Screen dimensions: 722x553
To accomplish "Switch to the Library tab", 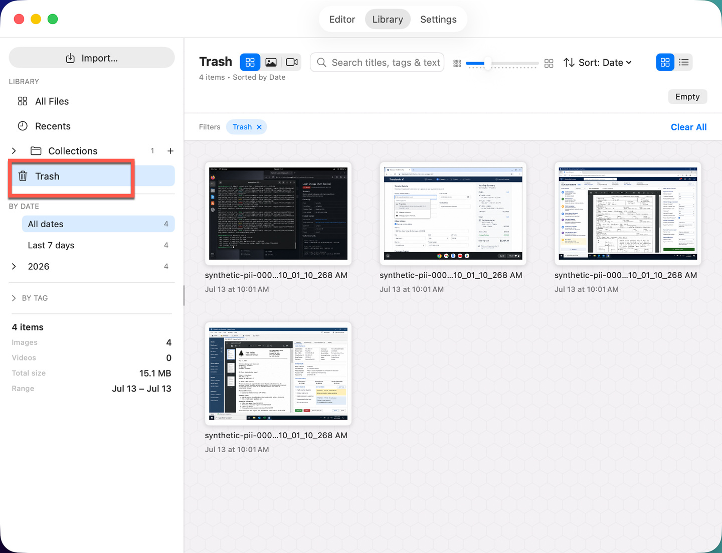I will [388, 19].
